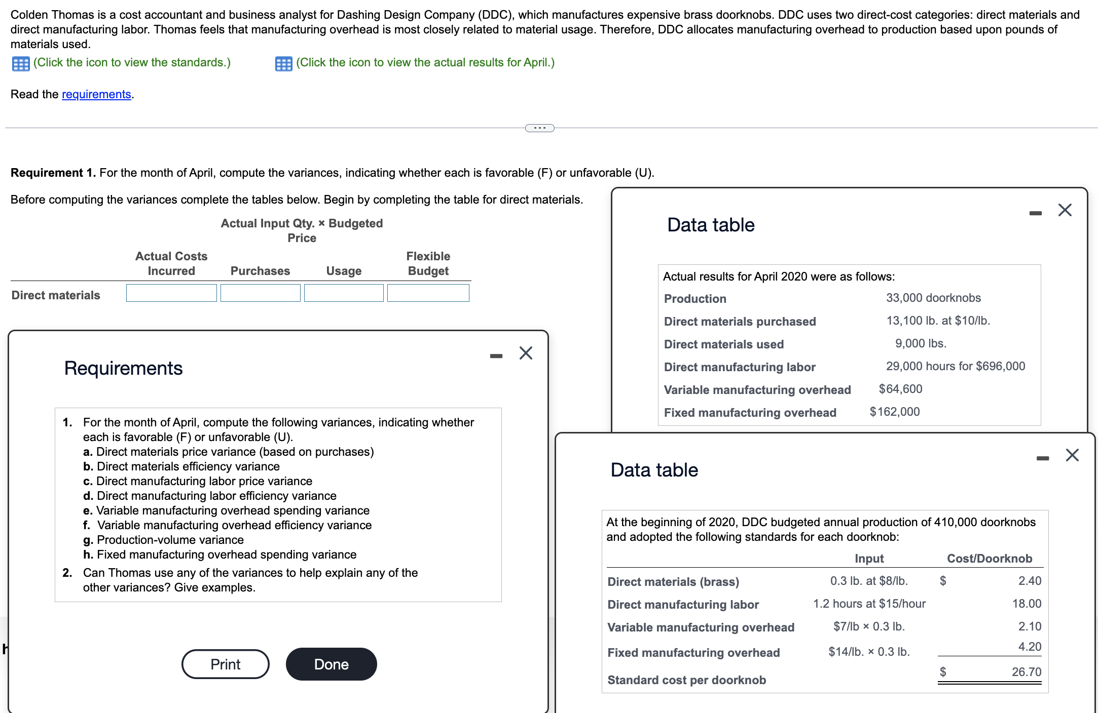Click the Purchases input field
Image resolution: width=1098 pixels, height=713 pixels.
coord(260,293)
